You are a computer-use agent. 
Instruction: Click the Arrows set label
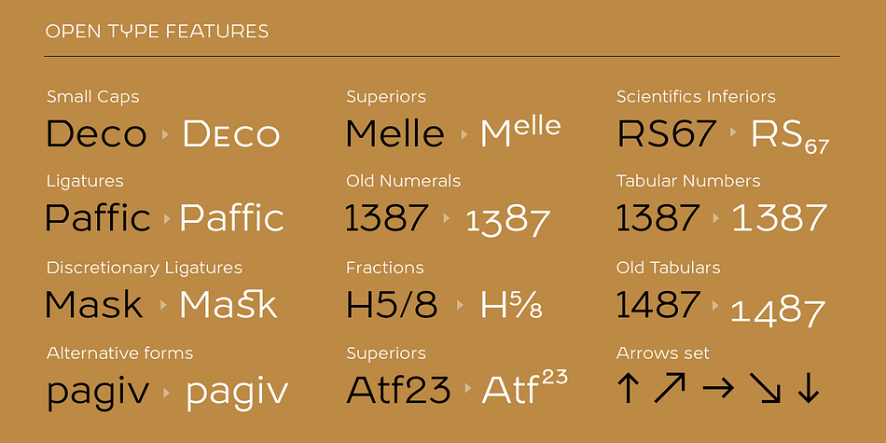[663, 353]
